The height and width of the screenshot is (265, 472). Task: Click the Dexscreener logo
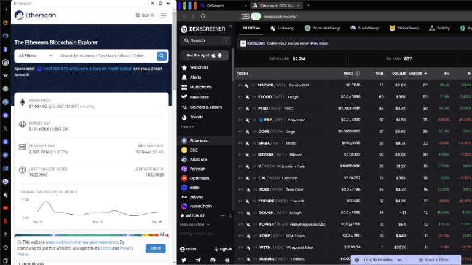(x=203, y=29)
